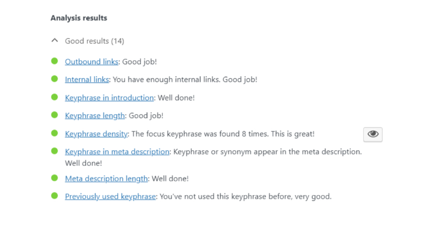
Task: Click green dot next to Keyphrase length
Action: [55, 115]
